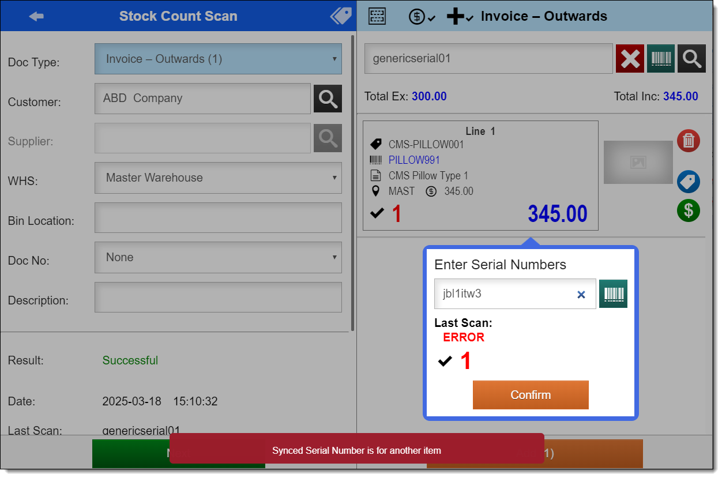The image size is (722, 478).
Task: Click the left panel vertical scrollbar
Action: 353,183
